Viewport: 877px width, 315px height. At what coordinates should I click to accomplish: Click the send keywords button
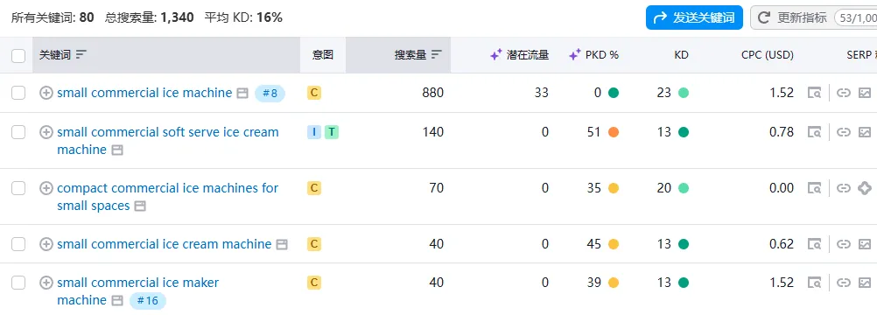click(x=694, y=17)
